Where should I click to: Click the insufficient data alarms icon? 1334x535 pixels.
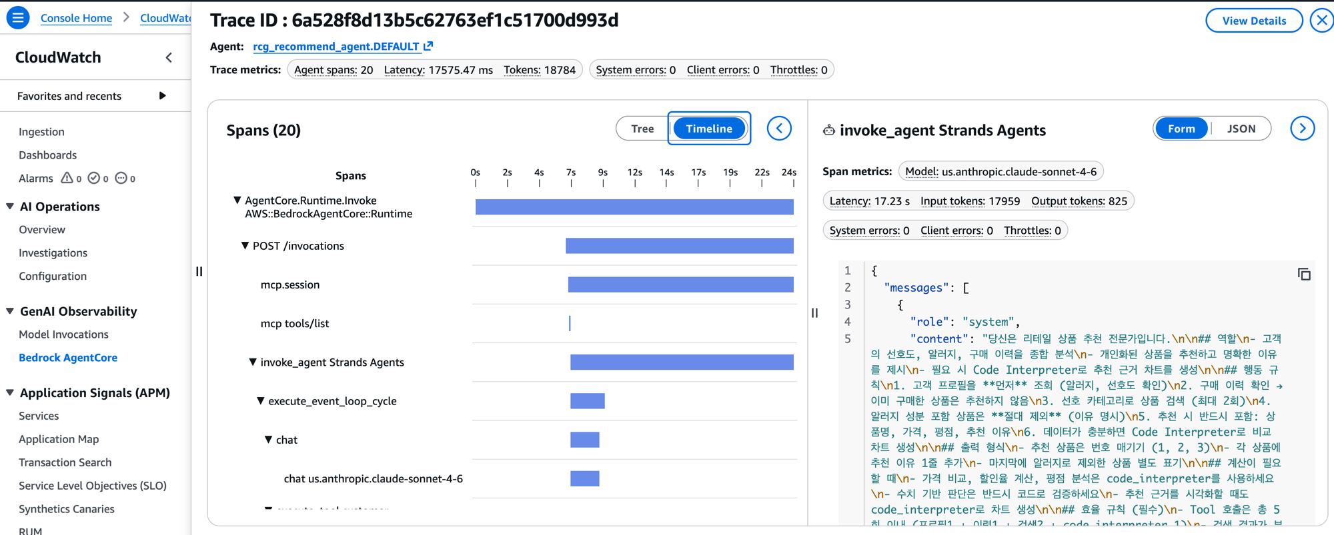coord(121,178)
